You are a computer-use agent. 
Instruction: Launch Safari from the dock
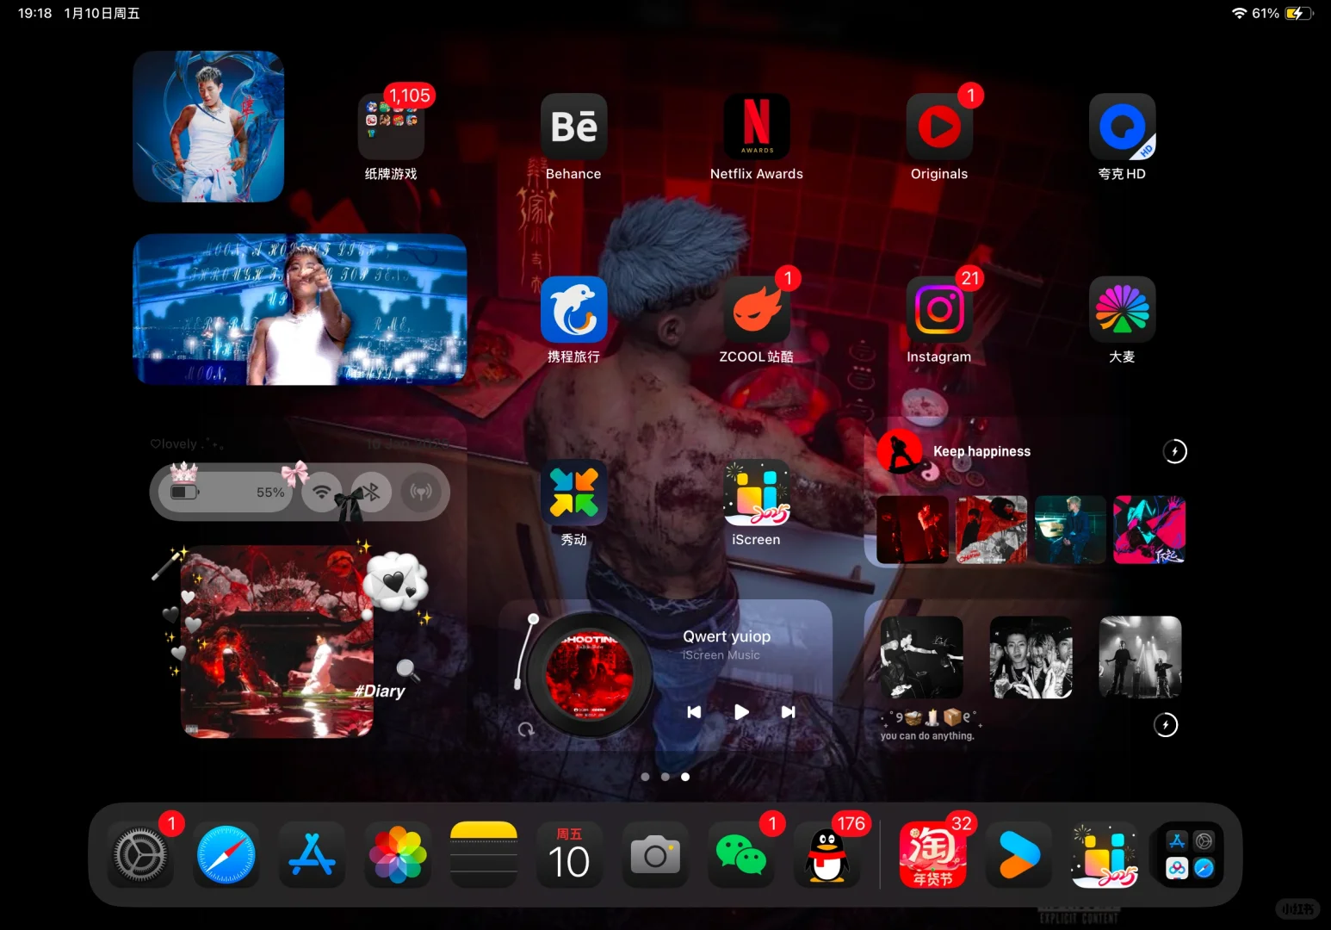[226, 855]
